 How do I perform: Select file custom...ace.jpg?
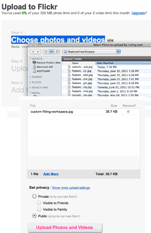click(82, 67)
